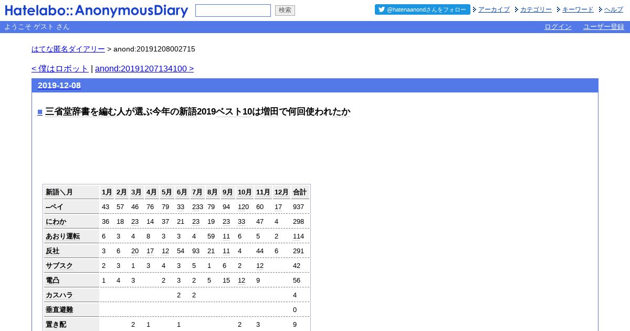Open the アーカイブ archive link

pos(494,9)
